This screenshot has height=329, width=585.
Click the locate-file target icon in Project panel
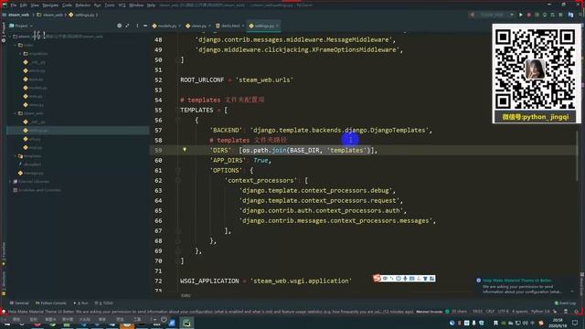click(120, 26)
